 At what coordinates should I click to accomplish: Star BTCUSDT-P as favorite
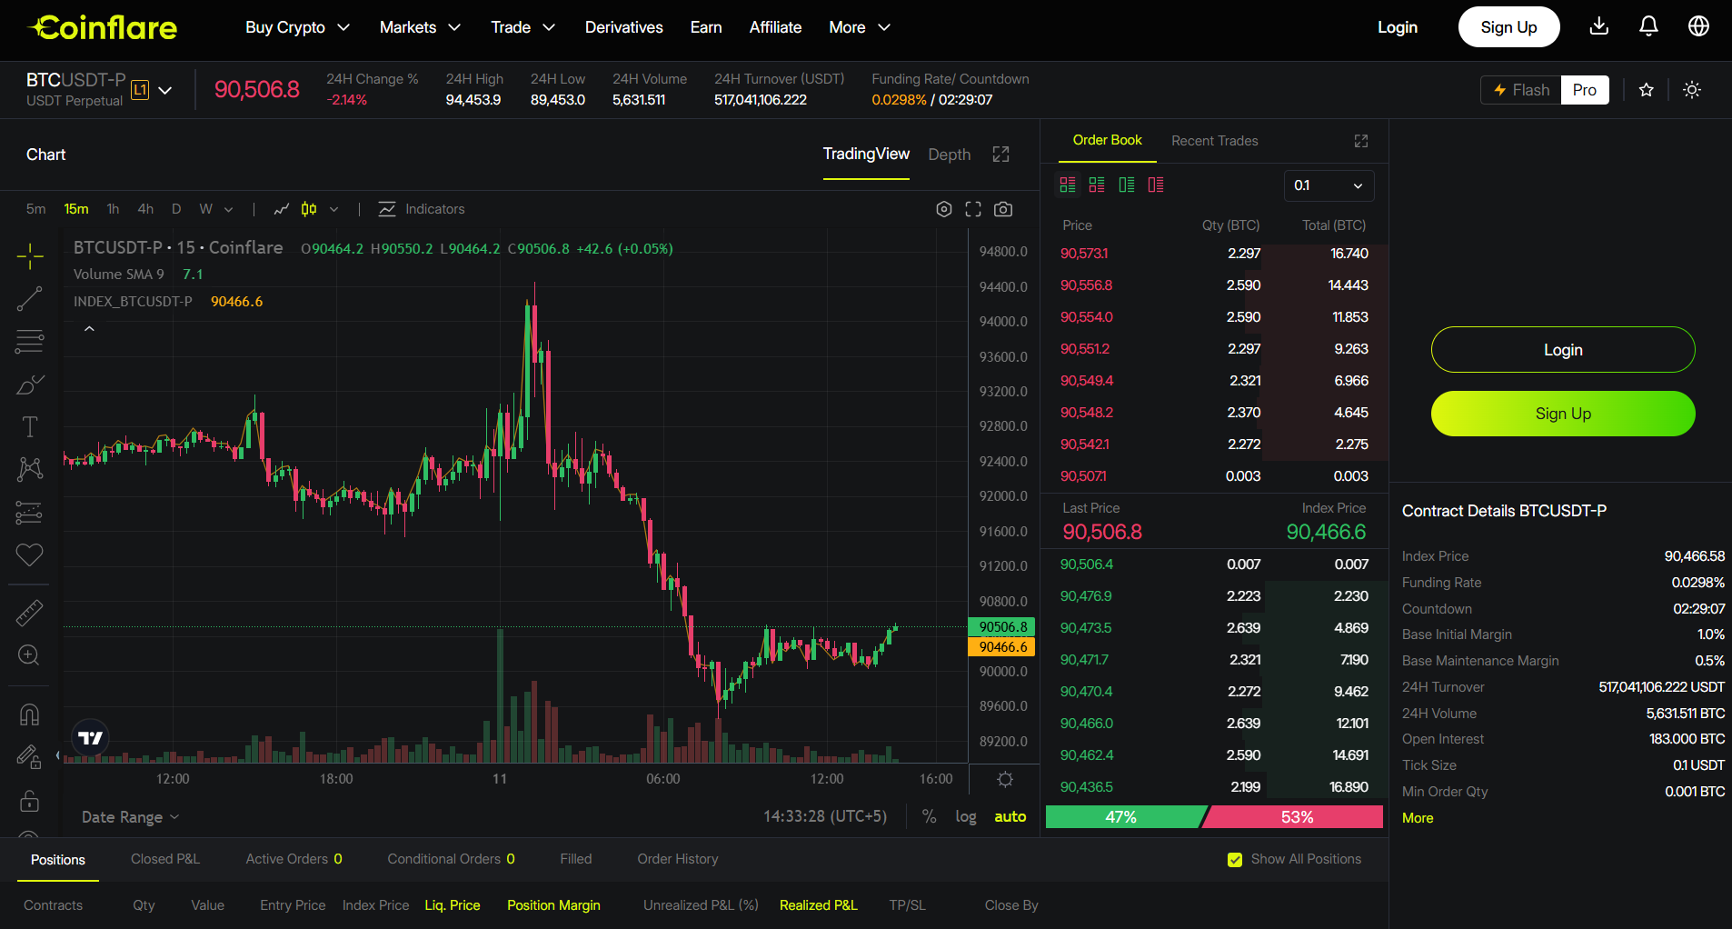click(x=1646, y=89)
